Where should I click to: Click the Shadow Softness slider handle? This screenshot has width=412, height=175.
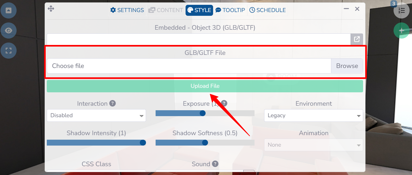coord(205,143)
